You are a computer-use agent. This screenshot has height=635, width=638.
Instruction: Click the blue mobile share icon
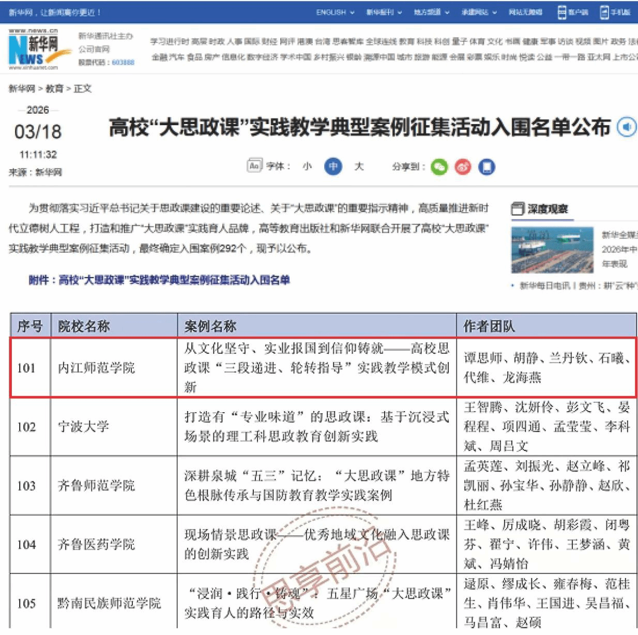pos(487,167)
